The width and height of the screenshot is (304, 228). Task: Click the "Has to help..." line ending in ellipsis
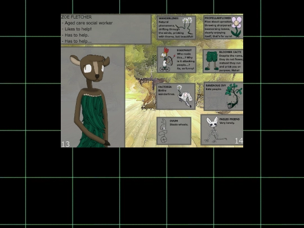pos(78,41)
